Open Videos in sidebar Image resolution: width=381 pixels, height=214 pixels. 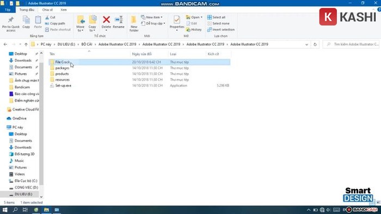tap(20, 174)
